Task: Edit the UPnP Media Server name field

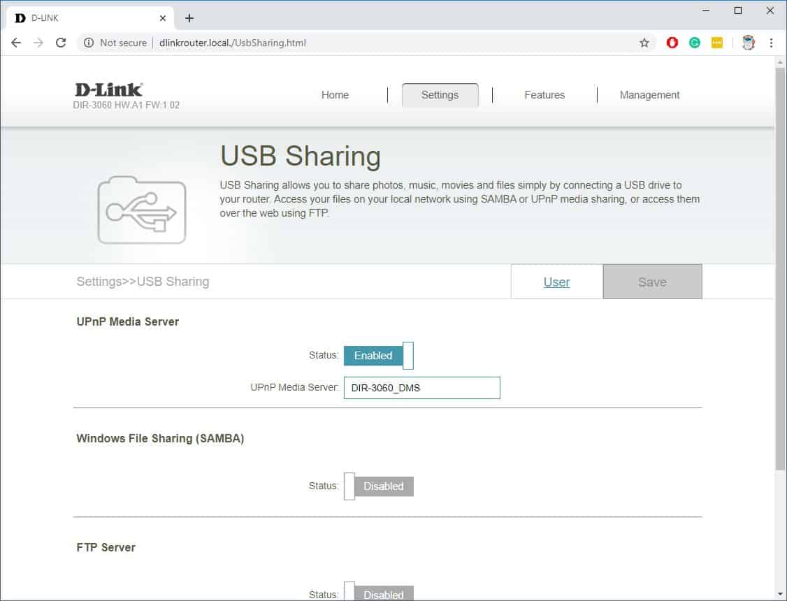Action: (421, 388)
